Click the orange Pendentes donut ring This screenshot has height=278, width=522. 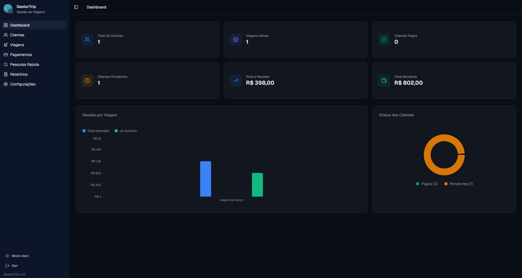pyautogui.click(x=427, y=155)
